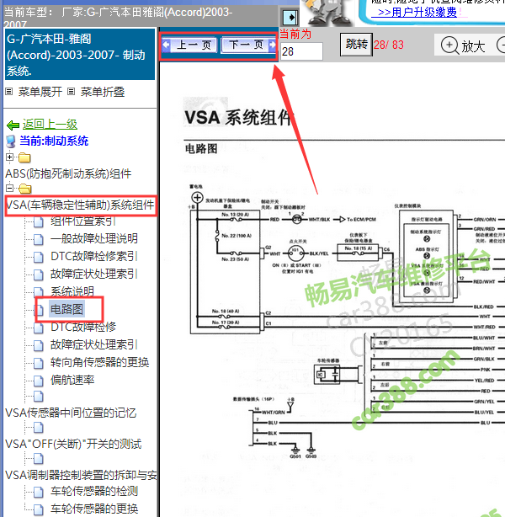Screen dimensions: 505x517
Task: Click document icon beside DTC故障检修索引
Action: point(39,257)
